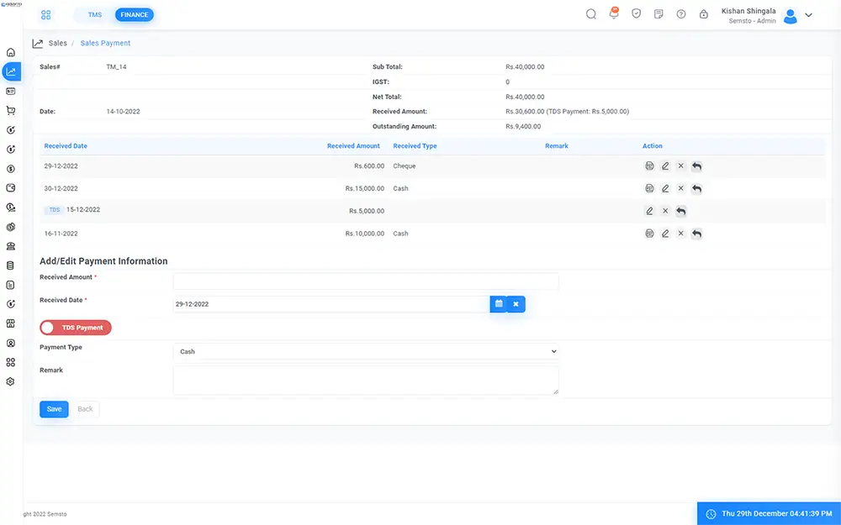841x525 pixels.
Task: Edit the 30-12-2022 cash payment
Action: click(665, 188)
